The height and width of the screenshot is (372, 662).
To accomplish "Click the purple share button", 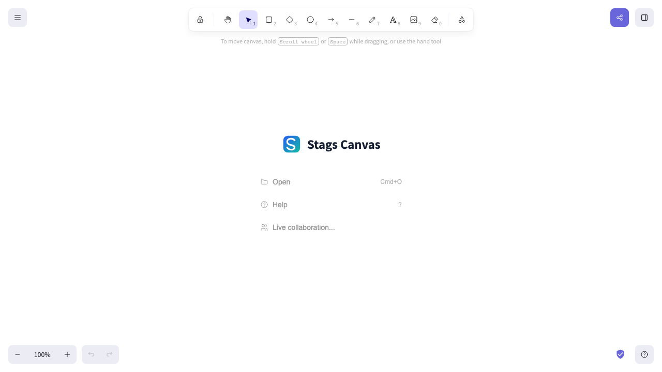I will click(x=620, y=18).
